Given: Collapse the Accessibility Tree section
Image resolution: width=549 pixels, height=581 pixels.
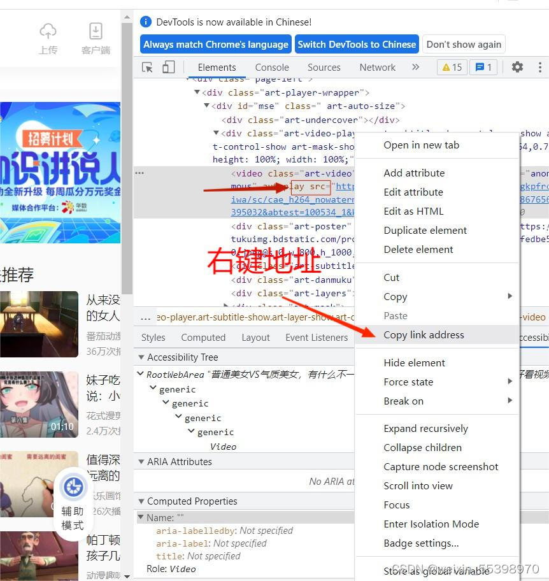Looking at the screenshot, I should (141, 357).
